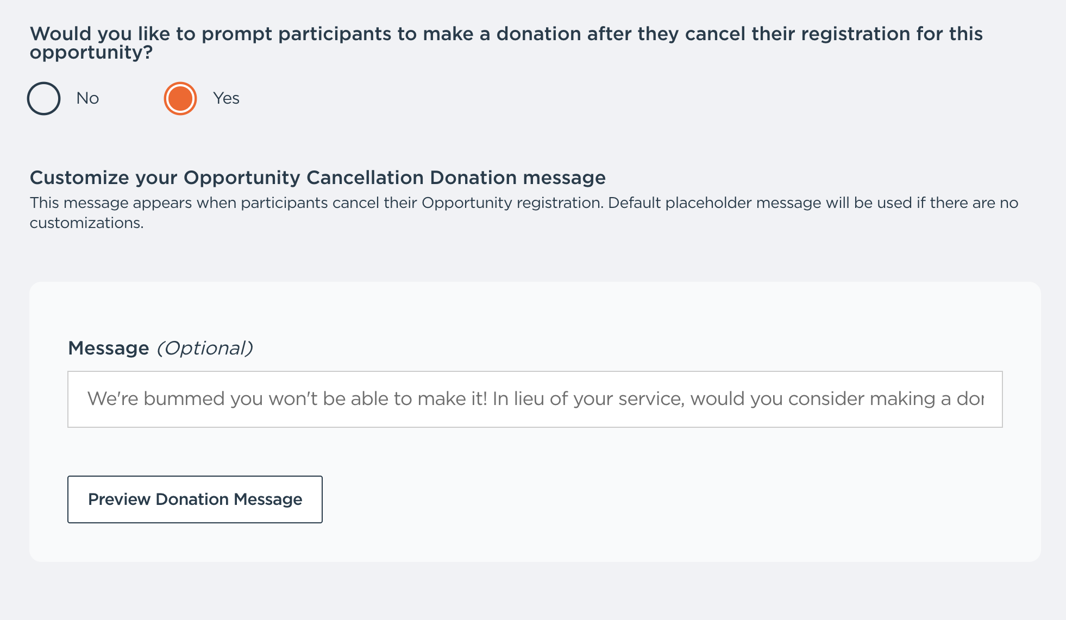Click the truncated right end of Message placeholder

(970, 399)
